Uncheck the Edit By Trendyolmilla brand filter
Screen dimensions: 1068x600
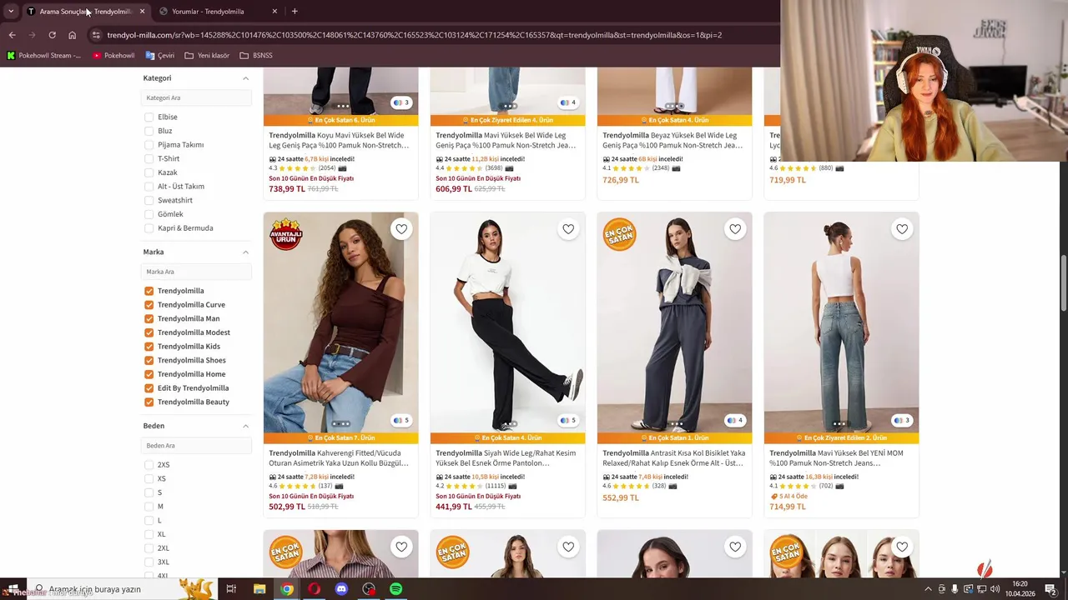point(149,388)
